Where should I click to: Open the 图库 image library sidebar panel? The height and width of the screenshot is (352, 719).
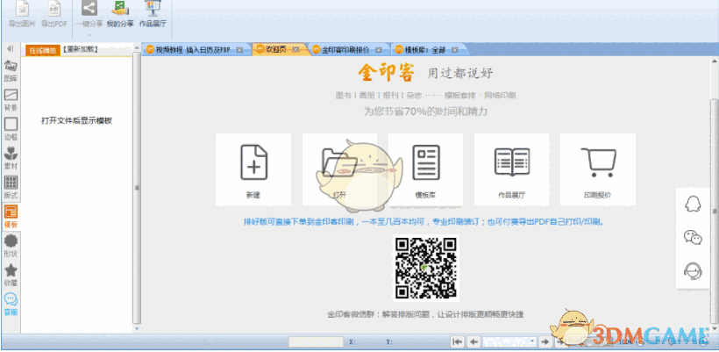tap(11, 70)
